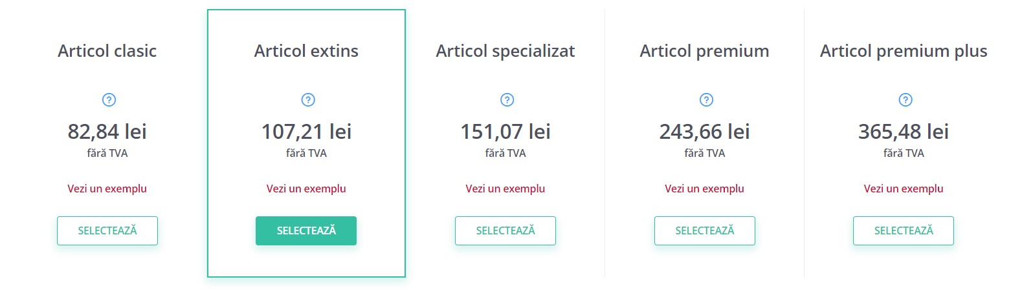Click the filled SELECTEAZĂ button for Articol extins
The width and height of the screenshot is (1011, 297).
(306, 230)
